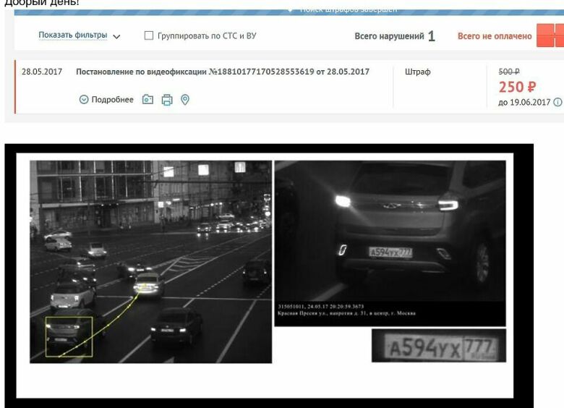Click the red payment button by Всего не оплачено
The height and width of the screenshot is (408, 564).
[550, 35]
